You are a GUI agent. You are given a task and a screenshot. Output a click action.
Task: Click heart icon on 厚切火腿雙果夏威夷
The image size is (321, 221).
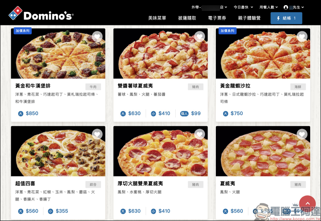[x=199, y=134]
